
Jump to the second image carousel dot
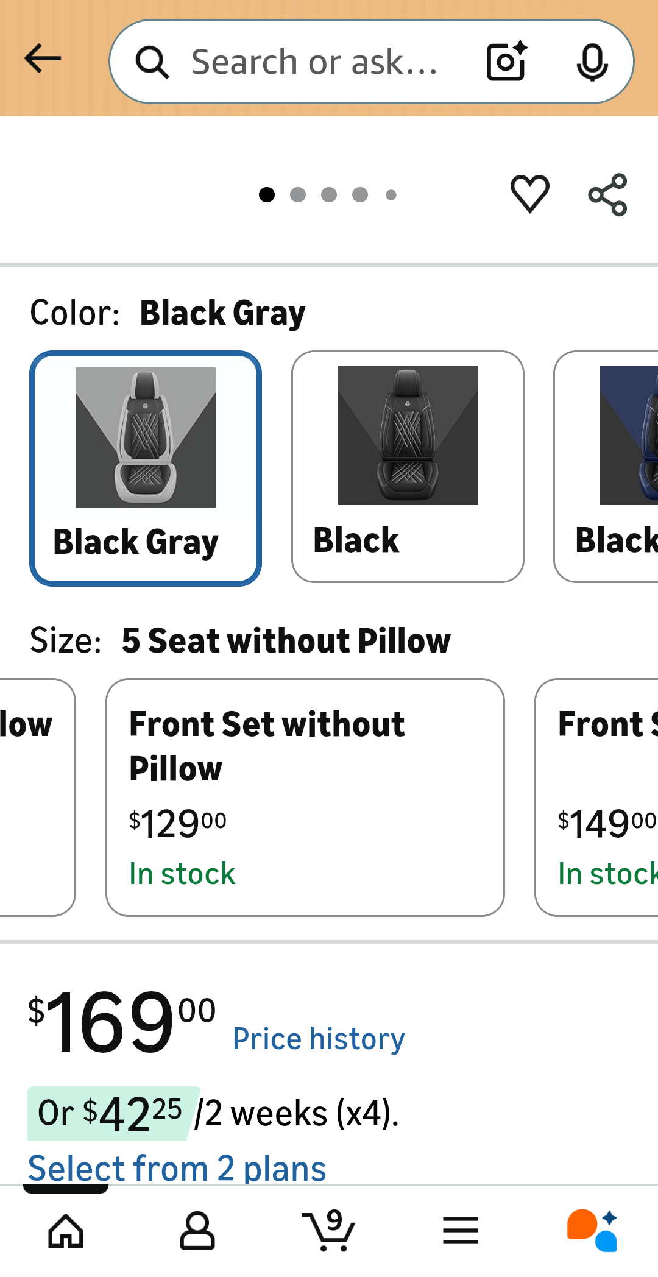[x=298, y=194]
